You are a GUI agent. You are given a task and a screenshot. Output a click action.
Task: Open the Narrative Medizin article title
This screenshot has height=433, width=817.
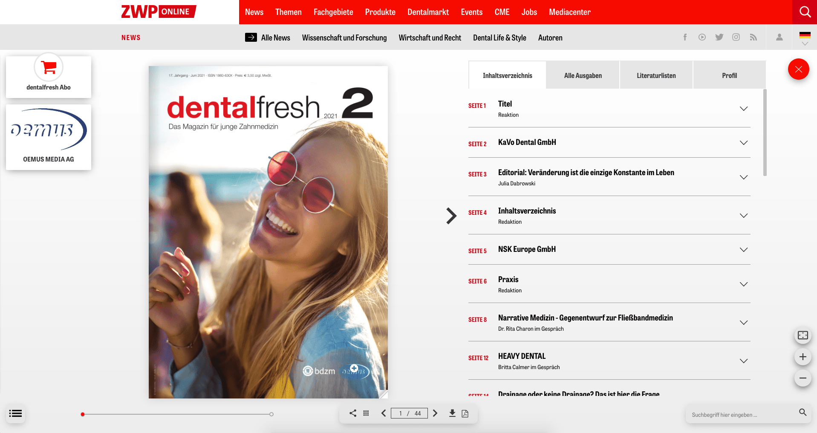point(586,318)
